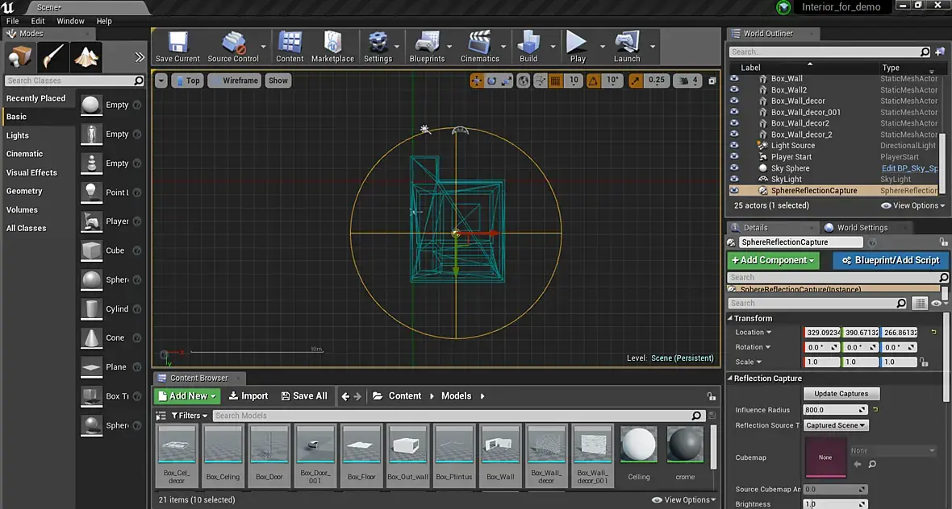Viewport: 952px width, 509px height.
Task: Select the scale gizmo mode in viewport
Action: coord(506,81)
